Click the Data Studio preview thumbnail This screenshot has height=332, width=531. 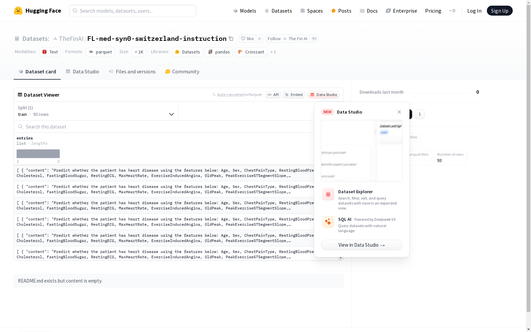tap(362, 151)
